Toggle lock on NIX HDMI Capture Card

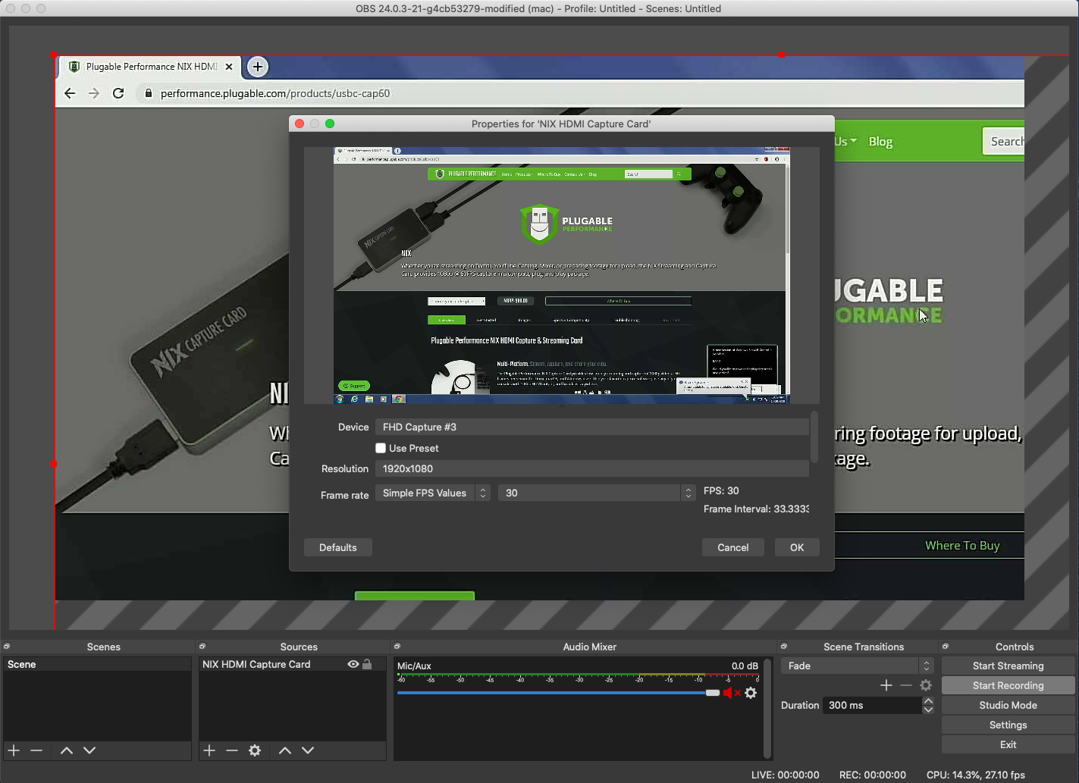coord(368,664)
